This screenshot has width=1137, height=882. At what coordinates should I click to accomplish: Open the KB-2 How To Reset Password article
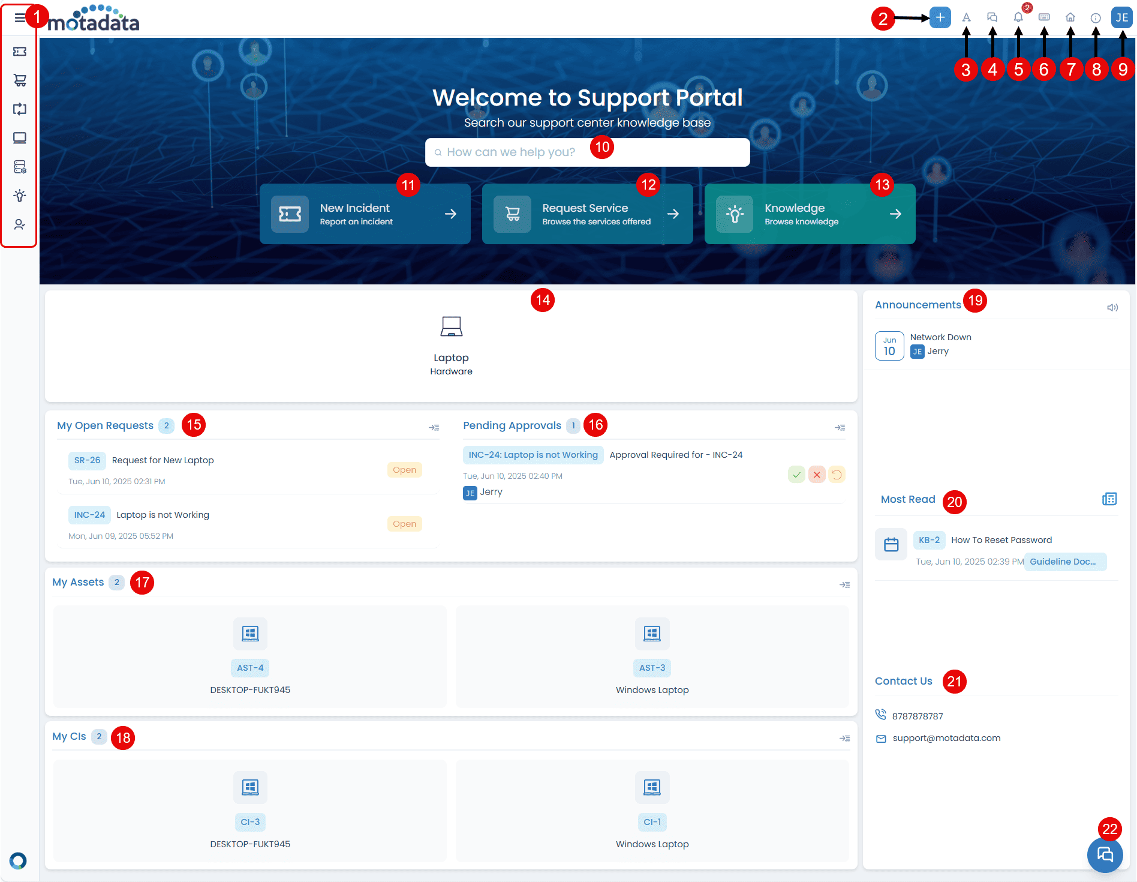coord(1001,540)
